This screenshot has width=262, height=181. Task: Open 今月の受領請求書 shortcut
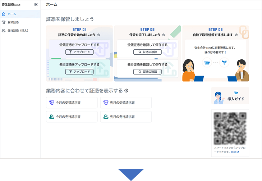(72, 103)
